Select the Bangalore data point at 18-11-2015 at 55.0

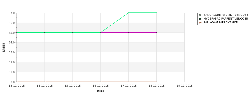click(157, 33)
